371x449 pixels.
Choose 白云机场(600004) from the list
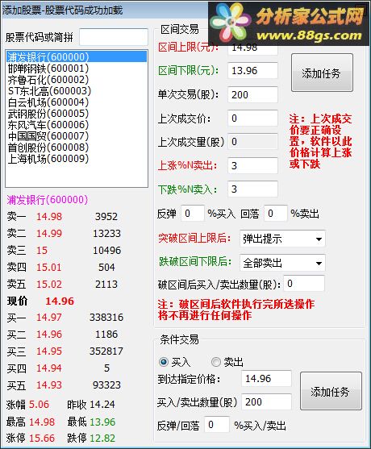click(48, 102)
